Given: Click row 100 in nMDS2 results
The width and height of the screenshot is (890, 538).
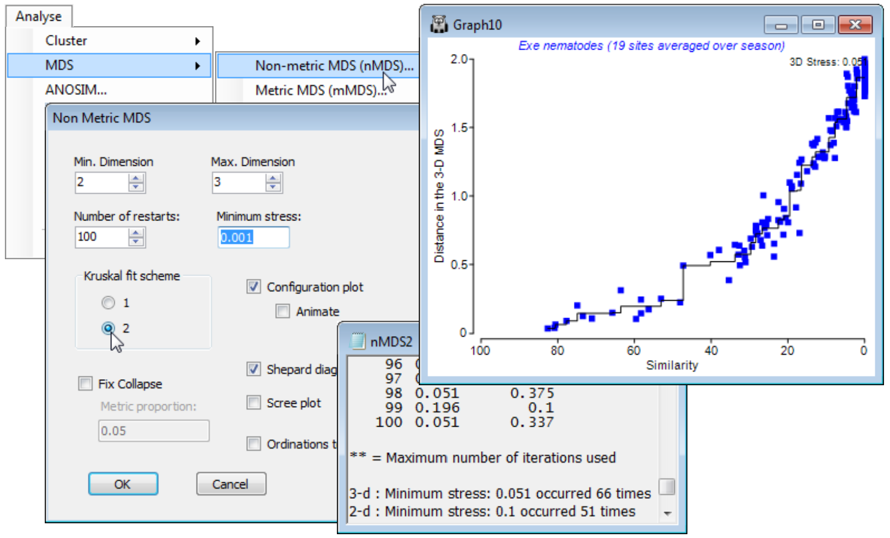Looking at the screenshot, I should [x=465, y=422].
